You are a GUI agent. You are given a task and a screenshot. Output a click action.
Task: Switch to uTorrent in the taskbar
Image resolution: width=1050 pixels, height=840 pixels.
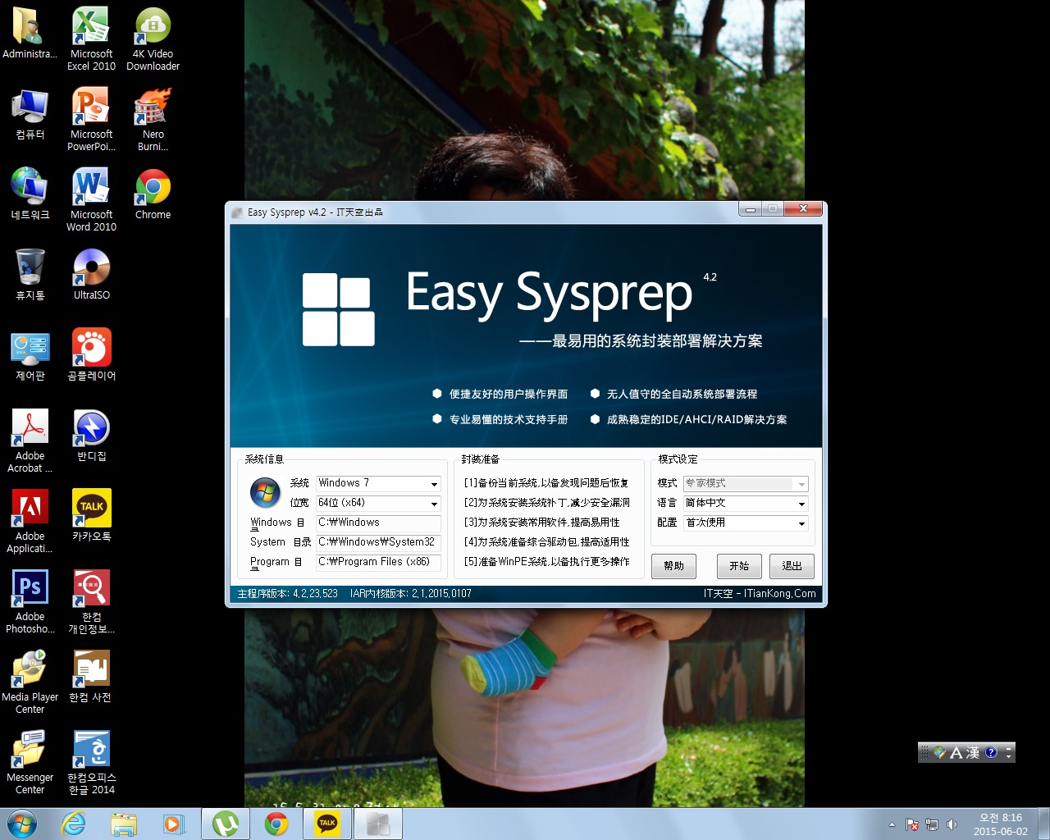click(x=226, y=824)
